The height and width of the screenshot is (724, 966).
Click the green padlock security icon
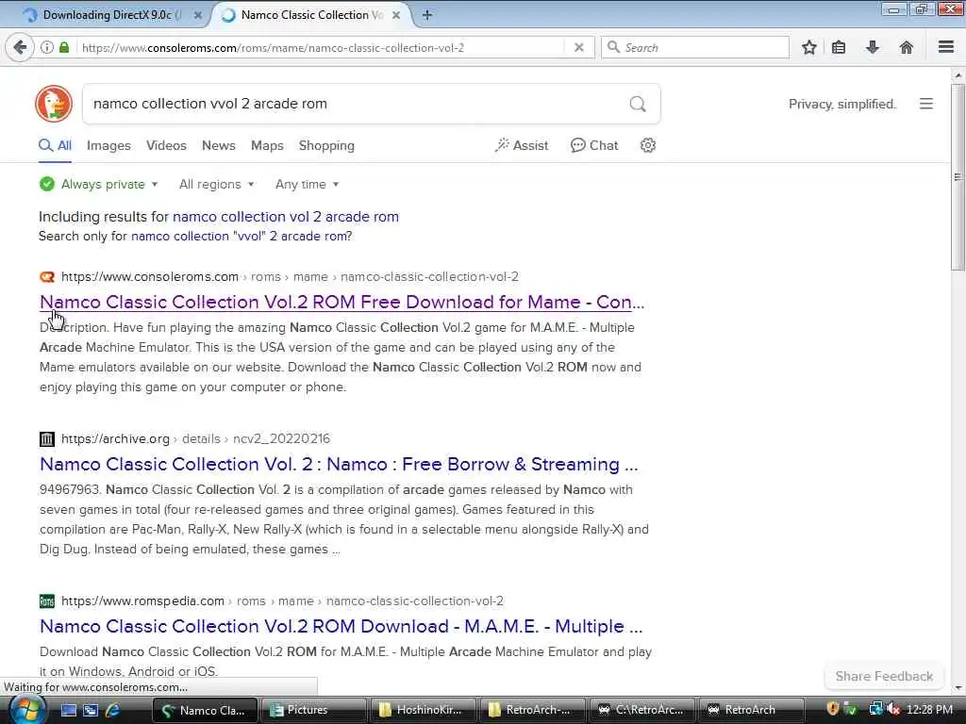[64, 47]
